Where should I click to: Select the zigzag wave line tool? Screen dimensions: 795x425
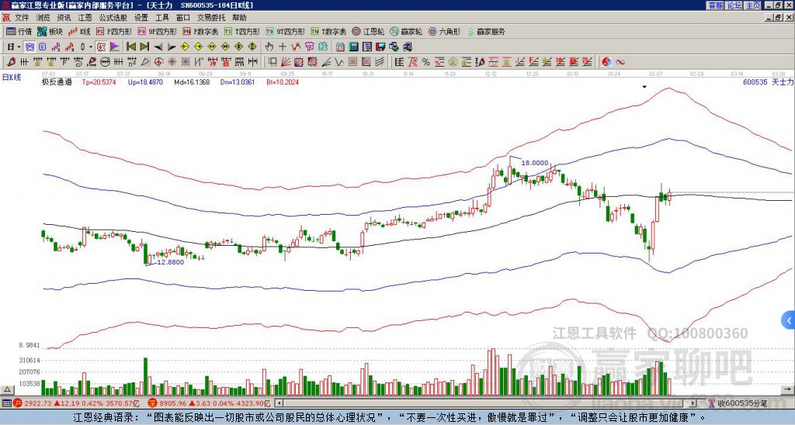[x=339, y=62]
